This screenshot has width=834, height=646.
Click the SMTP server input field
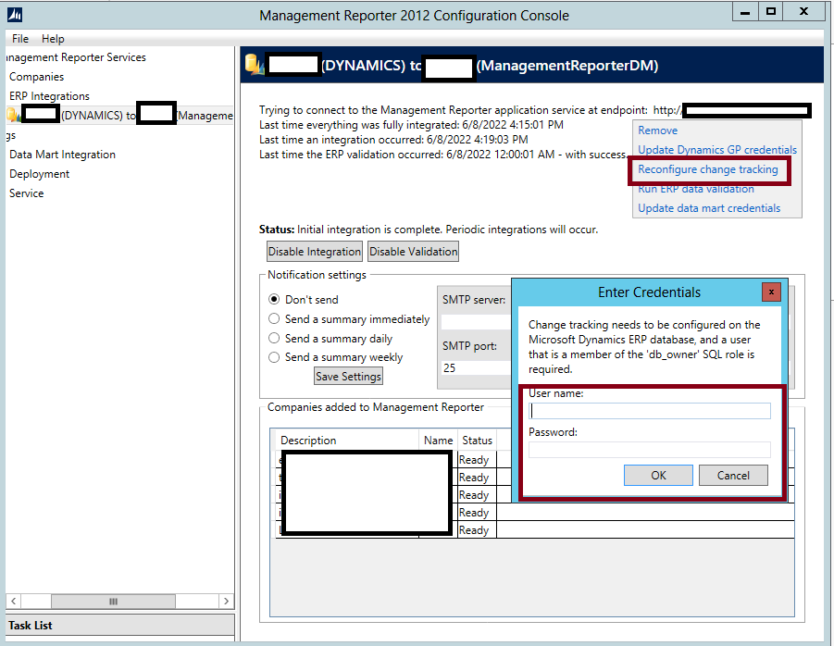coord(476,322)
